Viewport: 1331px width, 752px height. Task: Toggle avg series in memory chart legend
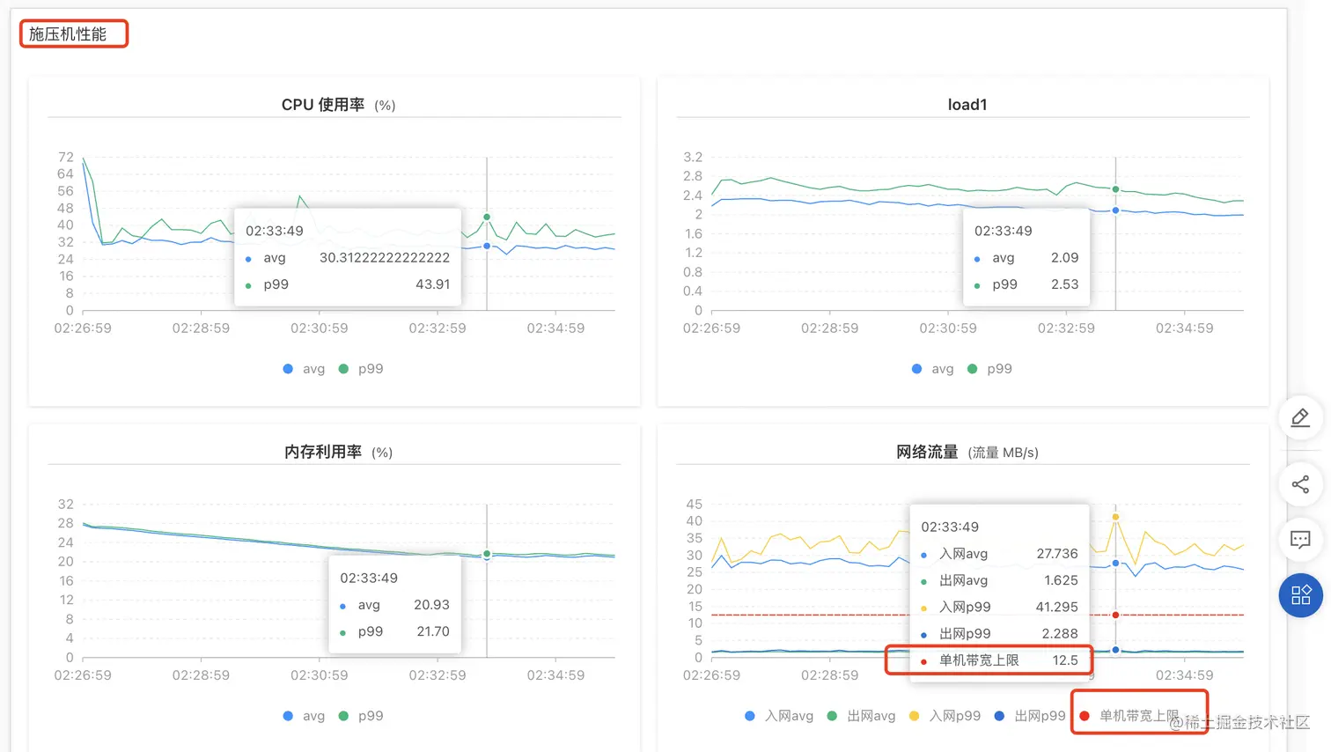coord(304,716)
